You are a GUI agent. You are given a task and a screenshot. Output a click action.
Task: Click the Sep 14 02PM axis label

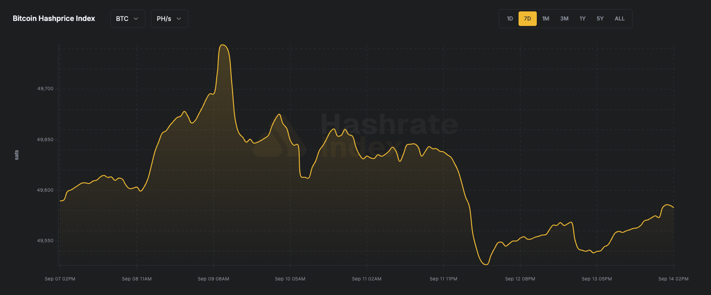pyautogui.click(x=673, y=279)
